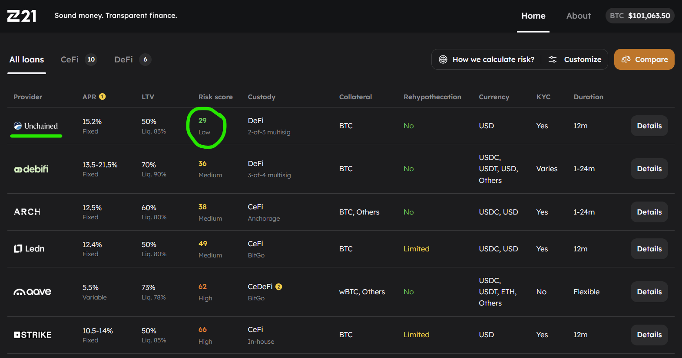This screenshot has height=358, width=682.
Task: Click the Z21 logo
Action: point(22,16)
